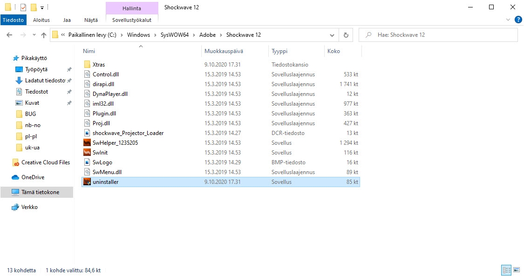The height and width of the screenshot is (276, 524).
Task: Click the New folder quick access icon
Action: tap(34, 7)
